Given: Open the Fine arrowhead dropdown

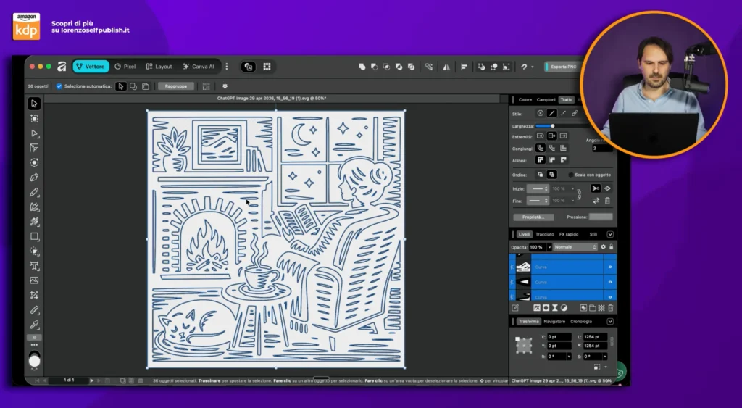Looking at the screenshot, I should tap(538, 201).
